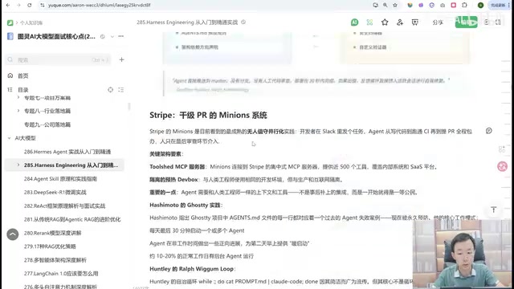Click the round collapse-up button in sidebar
514x289 pixels.
pyautogui.click(x=13, y=234)
